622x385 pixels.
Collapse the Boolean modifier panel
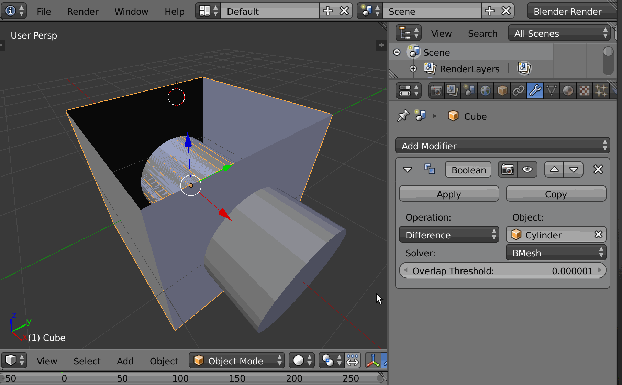tap(408, 169)
